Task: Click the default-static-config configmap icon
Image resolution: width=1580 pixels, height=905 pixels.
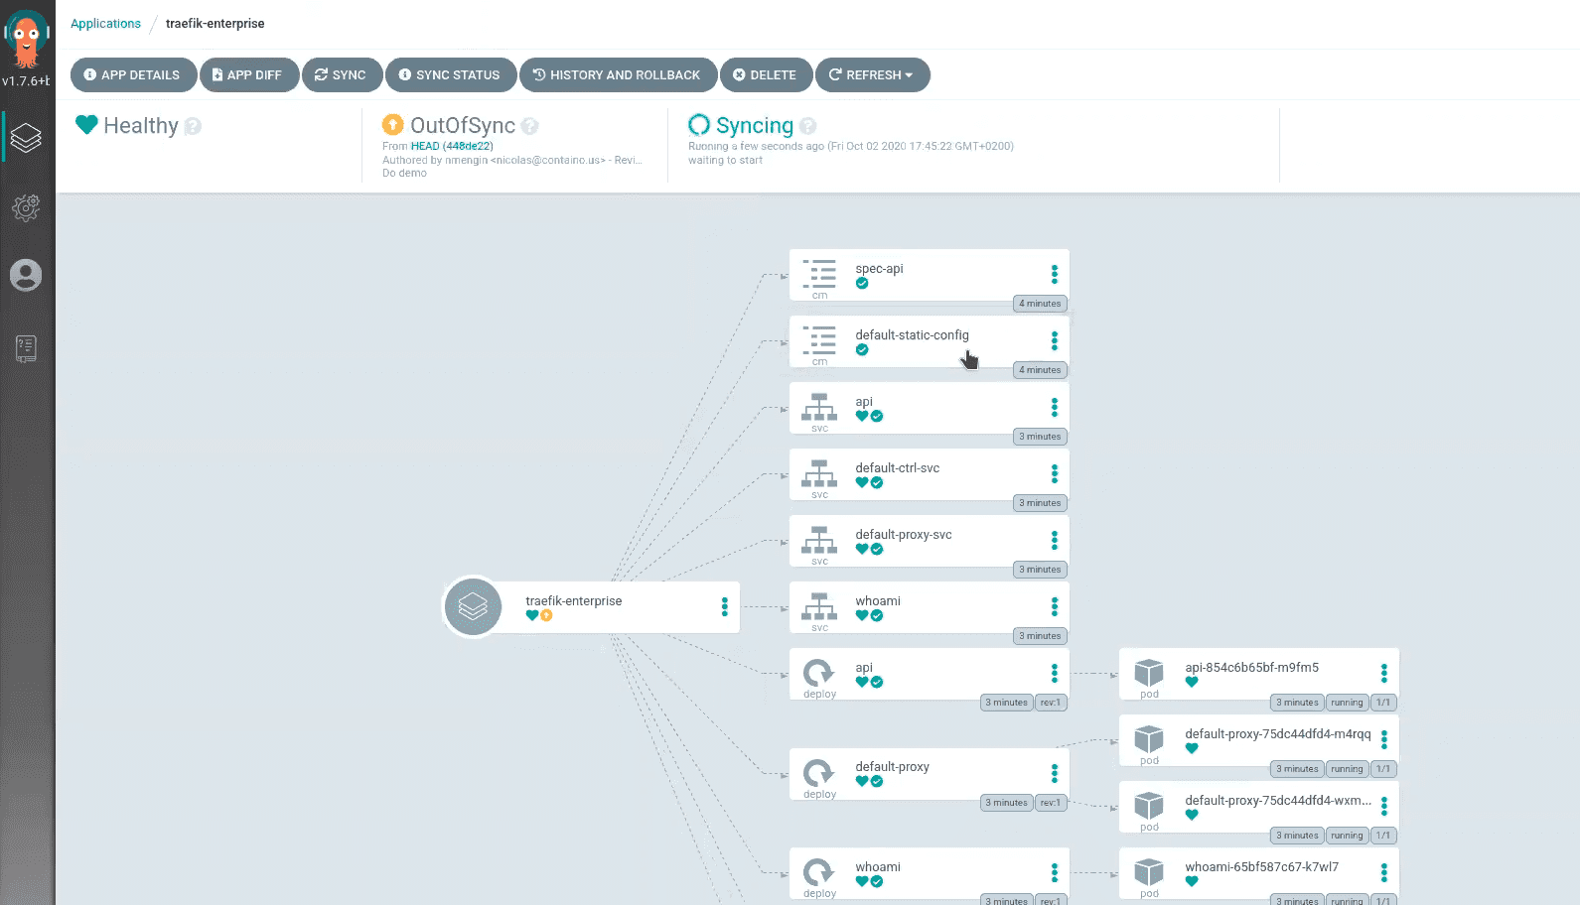Action: (x=819, y=339)
